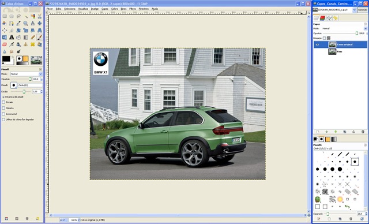Open the Capes panel configuration menu
The height and width of the screenshot is (224, 369).
365,24
